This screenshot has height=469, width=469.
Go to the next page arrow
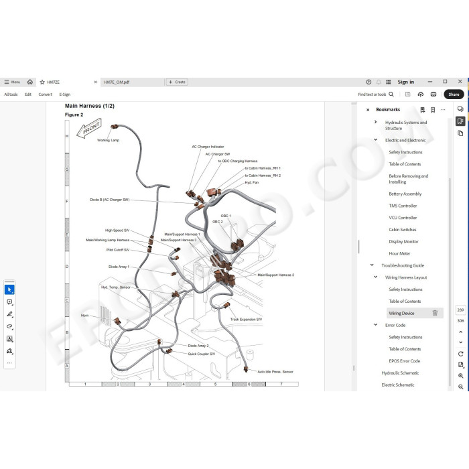(x=461, y=342)
